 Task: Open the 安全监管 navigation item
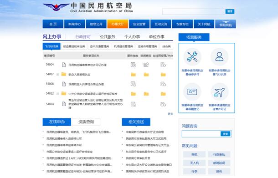click(139, 24)
